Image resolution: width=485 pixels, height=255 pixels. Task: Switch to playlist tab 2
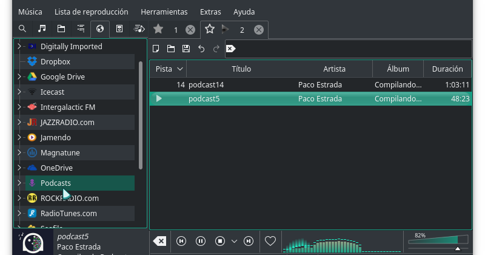[242, 30]
